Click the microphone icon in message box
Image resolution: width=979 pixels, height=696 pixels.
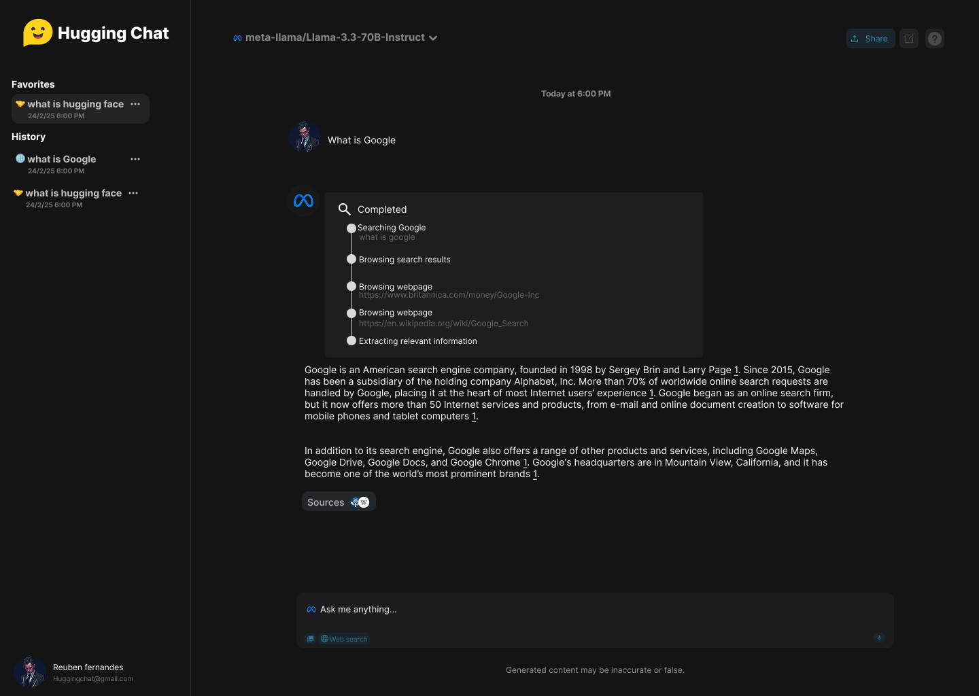click(879, 638)
